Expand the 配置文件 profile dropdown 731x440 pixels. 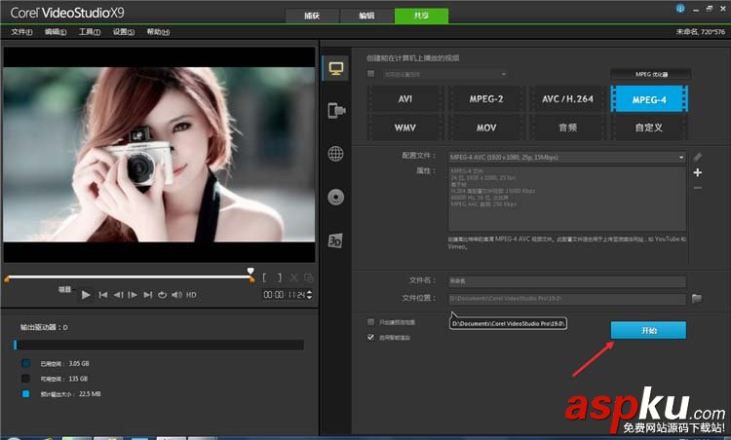point(681,158)
